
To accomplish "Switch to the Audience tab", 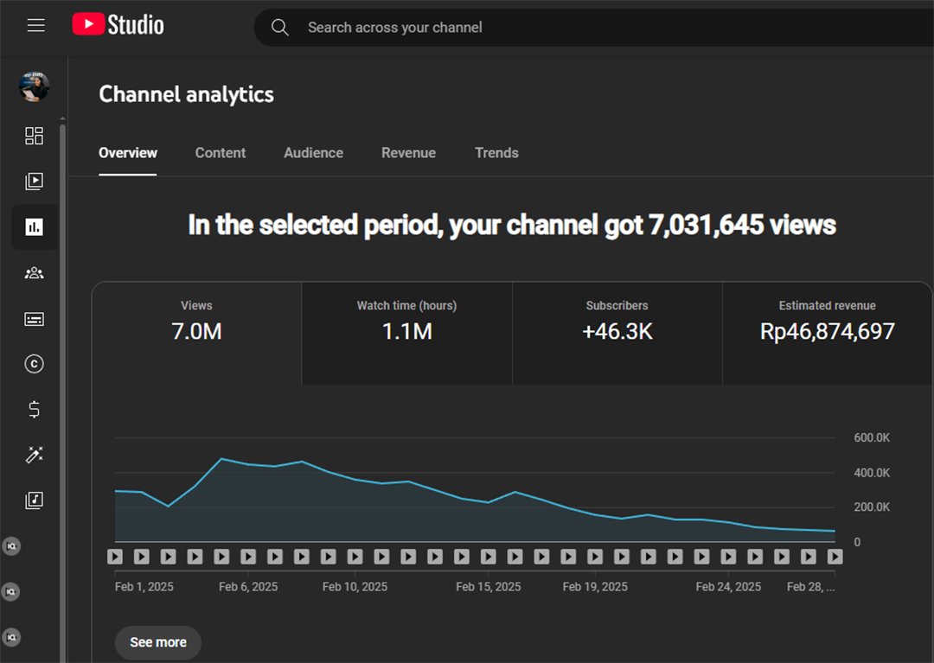I will [x=313, y=153].
